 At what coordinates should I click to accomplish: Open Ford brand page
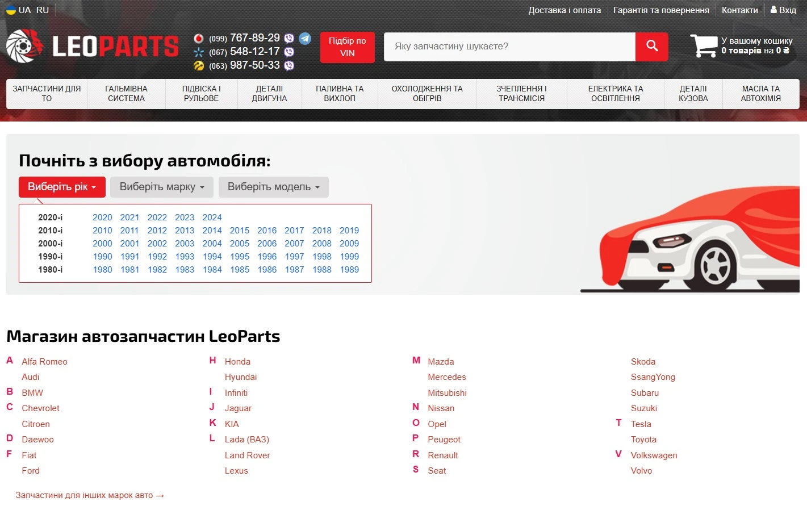click(31, 471)
